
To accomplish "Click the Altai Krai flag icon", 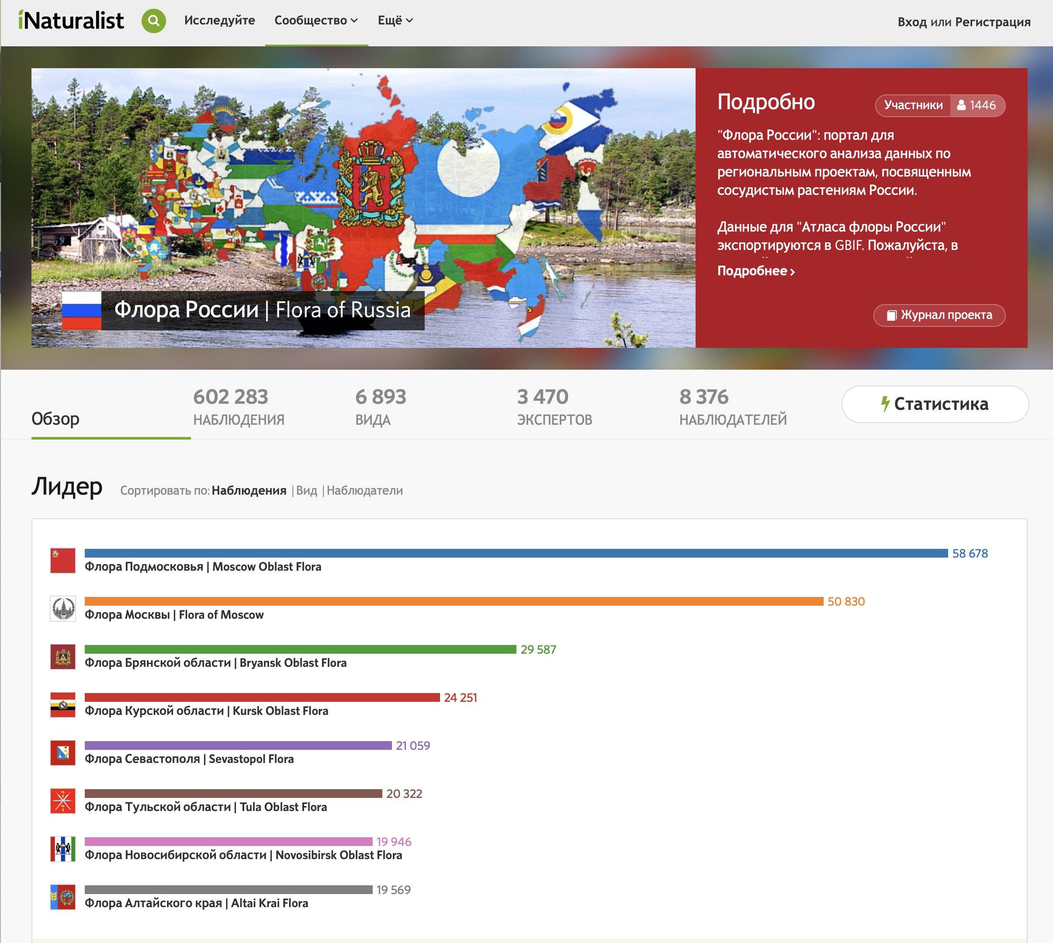I will 62,898.
